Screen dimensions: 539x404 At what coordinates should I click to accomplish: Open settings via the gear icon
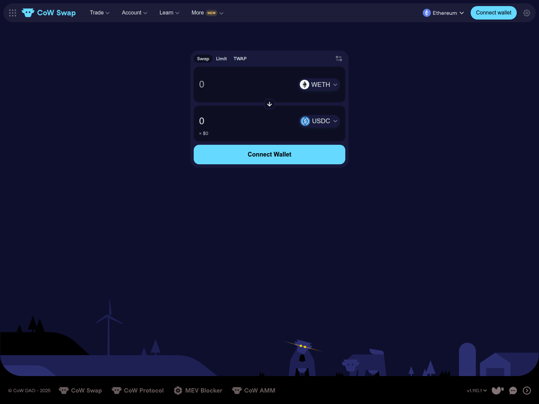coord(527,13)
